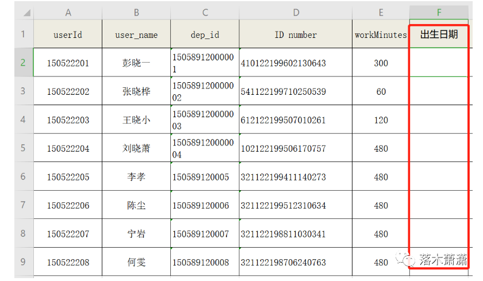Select the name cell 张晓桦
Screen dimensions: 483x281
coord(136,91)
